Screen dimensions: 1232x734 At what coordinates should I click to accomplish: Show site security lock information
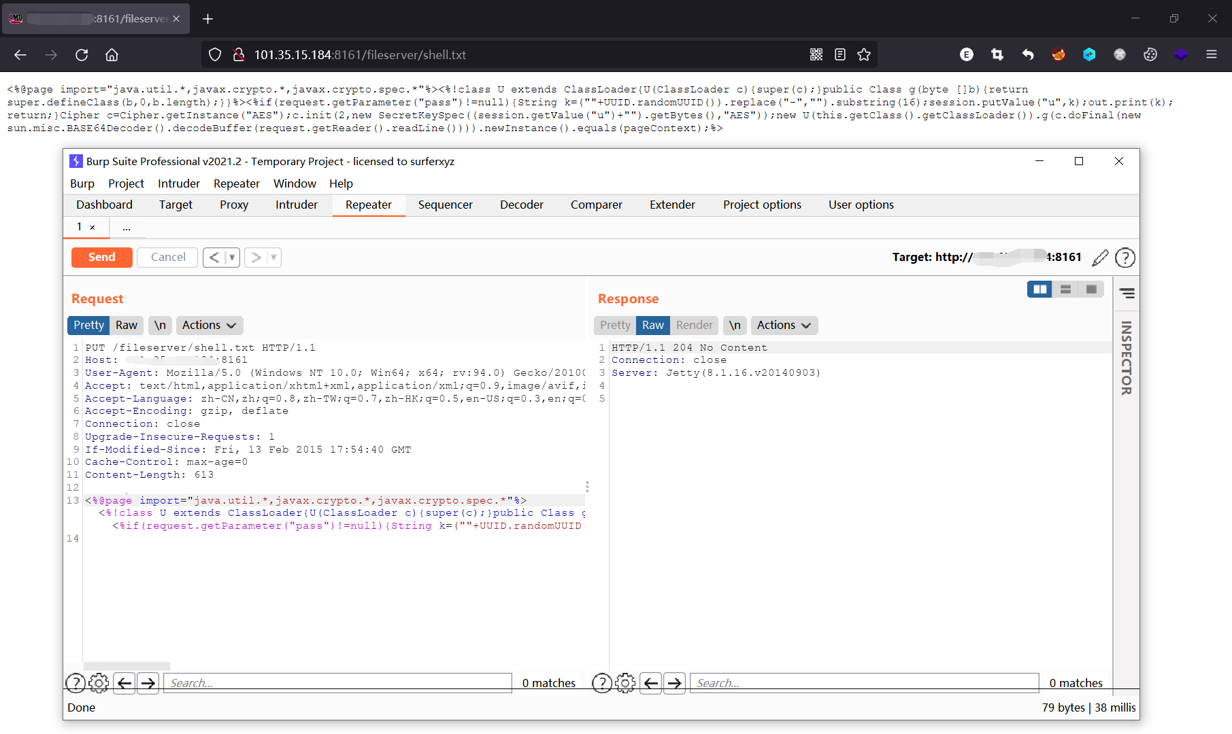pos(239,55)
